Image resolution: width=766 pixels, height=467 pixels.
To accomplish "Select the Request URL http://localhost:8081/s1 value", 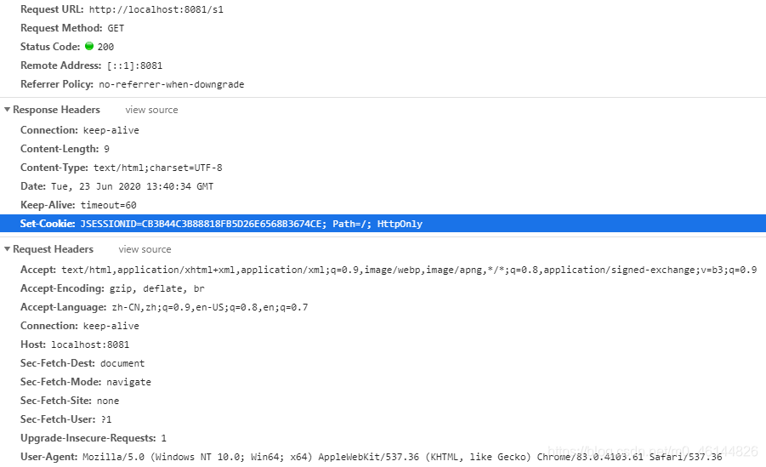I will click(156, 9).
